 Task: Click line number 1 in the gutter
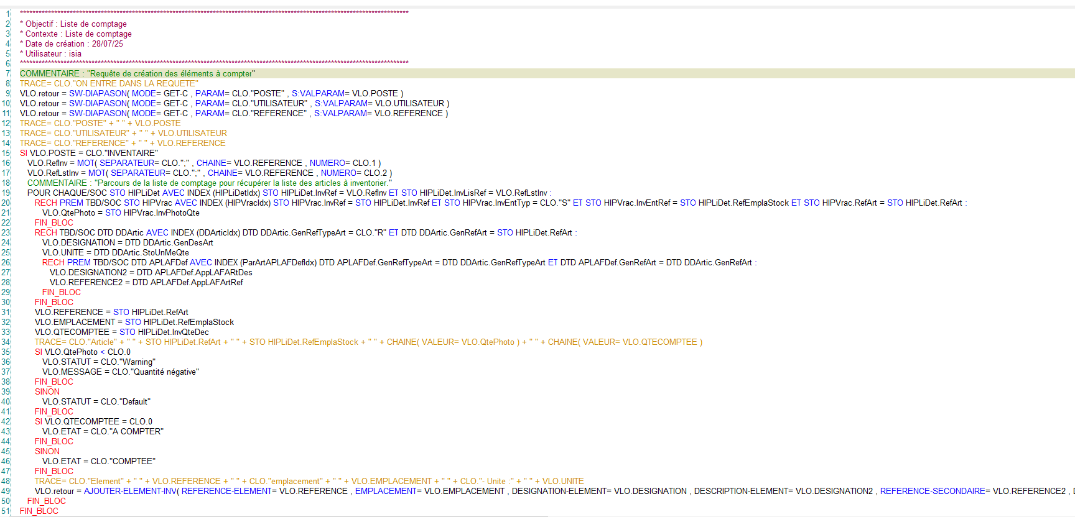7,14
